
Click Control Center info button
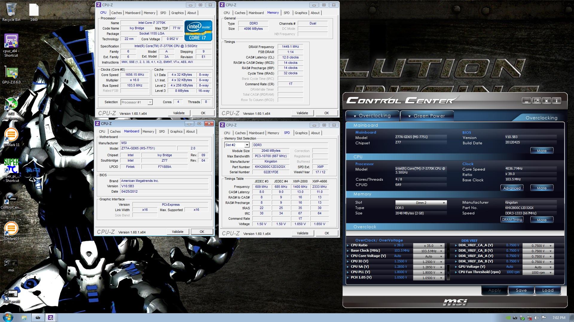pos(556,101)
